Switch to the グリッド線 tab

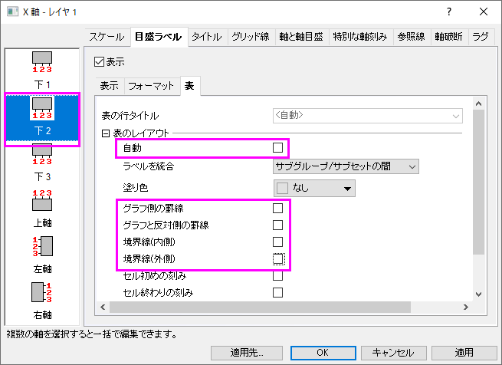tap(251, 37)
